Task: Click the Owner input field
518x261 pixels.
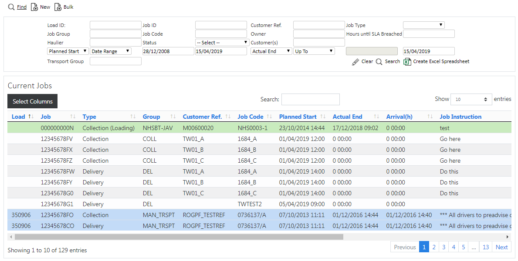Action: (x=319, y=33)
